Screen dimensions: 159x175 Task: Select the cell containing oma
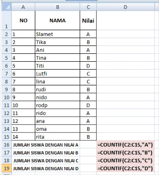pos(58,129)
